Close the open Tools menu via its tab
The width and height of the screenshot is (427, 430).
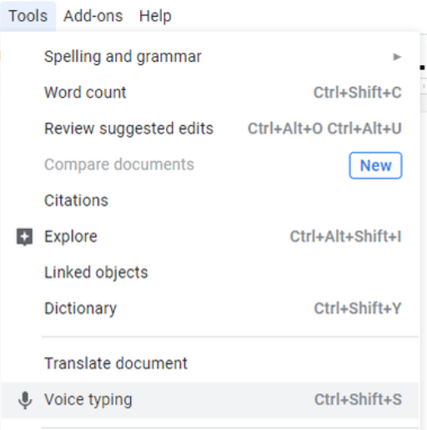pos(28,16)
